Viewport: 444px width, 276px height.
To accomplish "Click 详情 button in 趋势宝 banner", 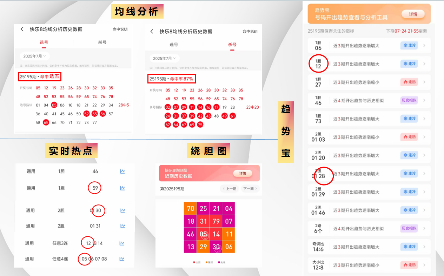I will [x=413, y=14].
